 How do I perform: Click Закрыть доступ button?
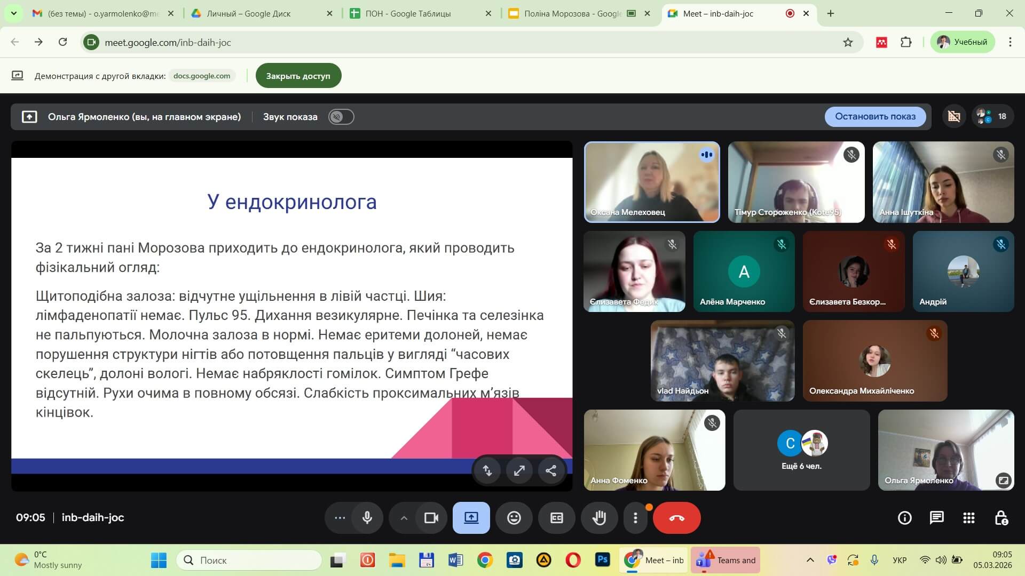click(x=298, y=76)
